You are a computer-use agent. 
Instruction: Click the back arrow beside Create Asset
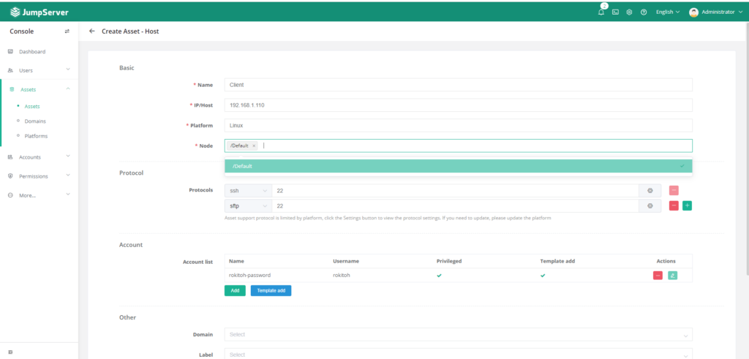(x=92, y=31)
